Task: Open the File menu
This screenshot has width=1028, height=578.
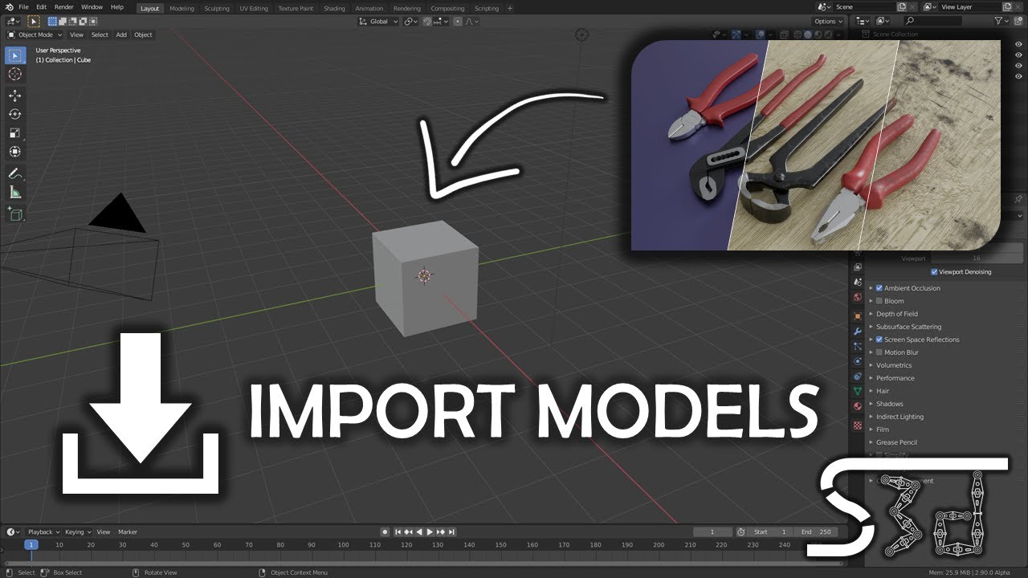Action: point(23,7)
